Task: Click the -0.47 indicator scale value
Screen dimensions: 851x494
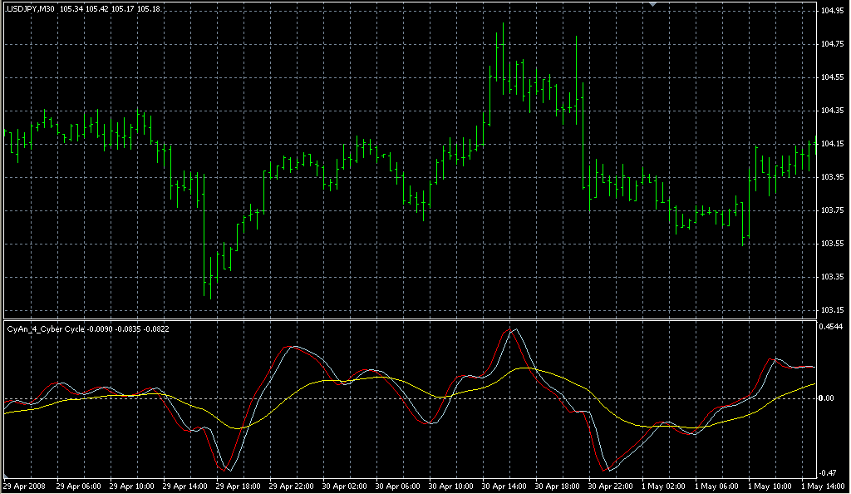Action: tap(829, 472)
